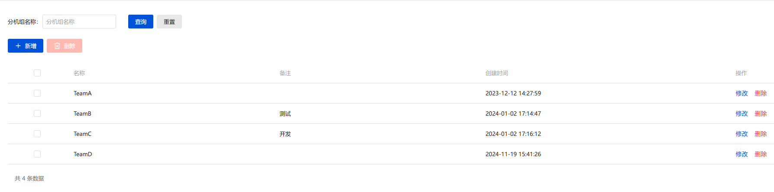Tick the TeamD row checkbox
774x192 pixels.
pyautogui.click(x=37, y=154)
